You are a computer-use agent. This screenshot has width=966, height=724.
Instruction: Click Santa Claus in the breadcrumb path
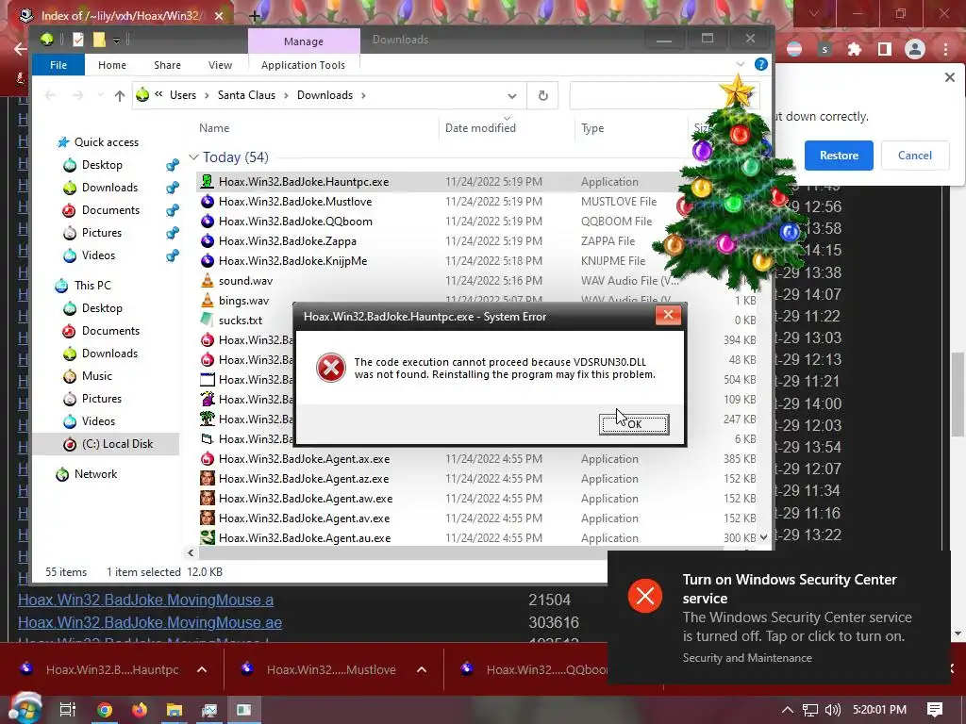(x=246, y=95)
